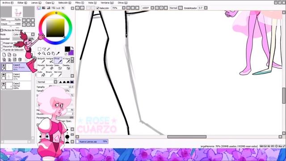The width and height of the screenshot is (286, 161).
Task: Select the Selec. selection pen tool
Action: coord(58,67)
